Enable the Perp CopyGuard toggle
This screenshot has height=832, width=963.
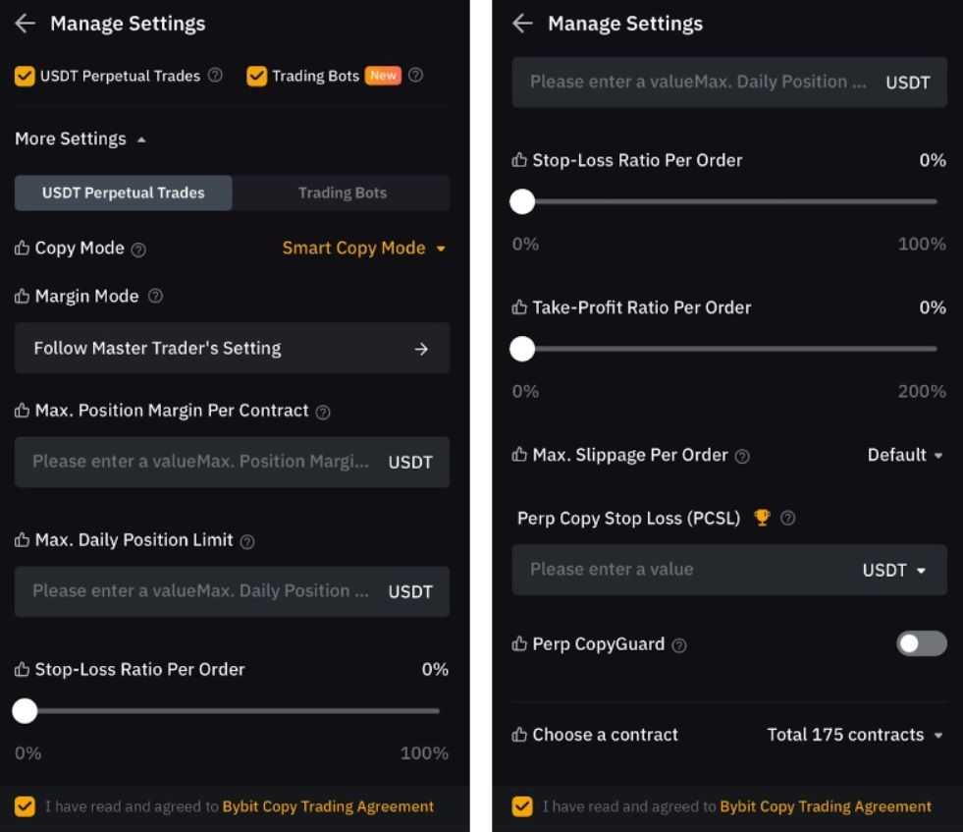click(x=921, y=643)
